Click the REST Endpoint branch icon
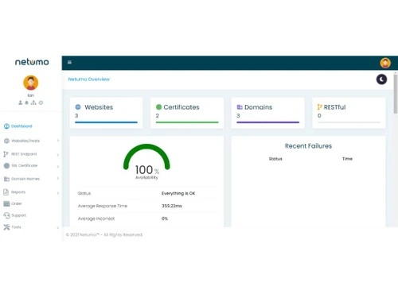The image size is (398, 298). 6,154
